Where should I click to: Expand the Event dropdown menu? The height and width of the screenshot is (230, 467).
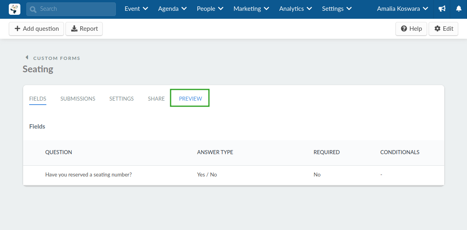[136, 9]
